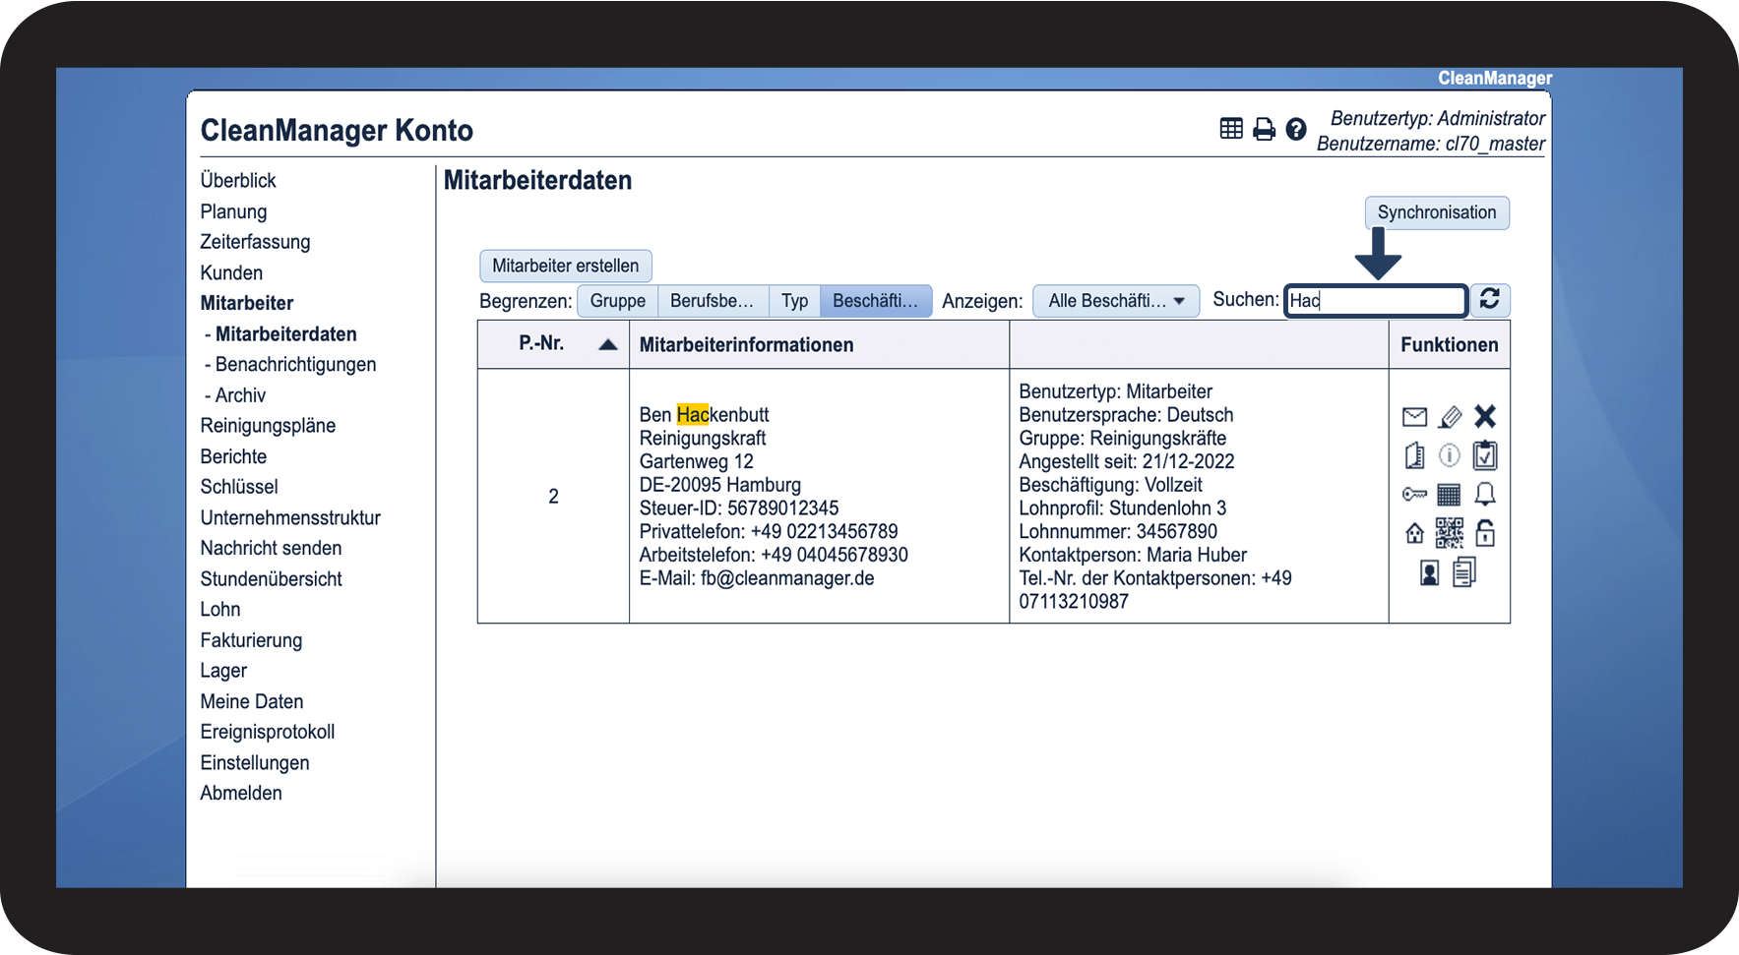
Task: Click the Lohnprofil: Stundenlohn 3 text
Action: [1123, 508]
